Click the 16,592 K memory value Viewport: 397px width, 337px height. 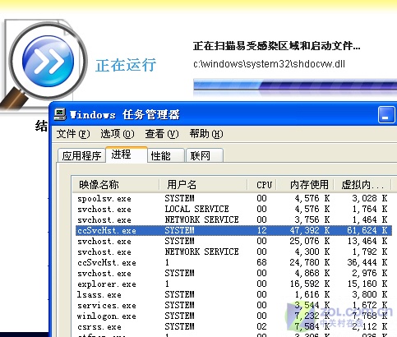click(310, 284)
